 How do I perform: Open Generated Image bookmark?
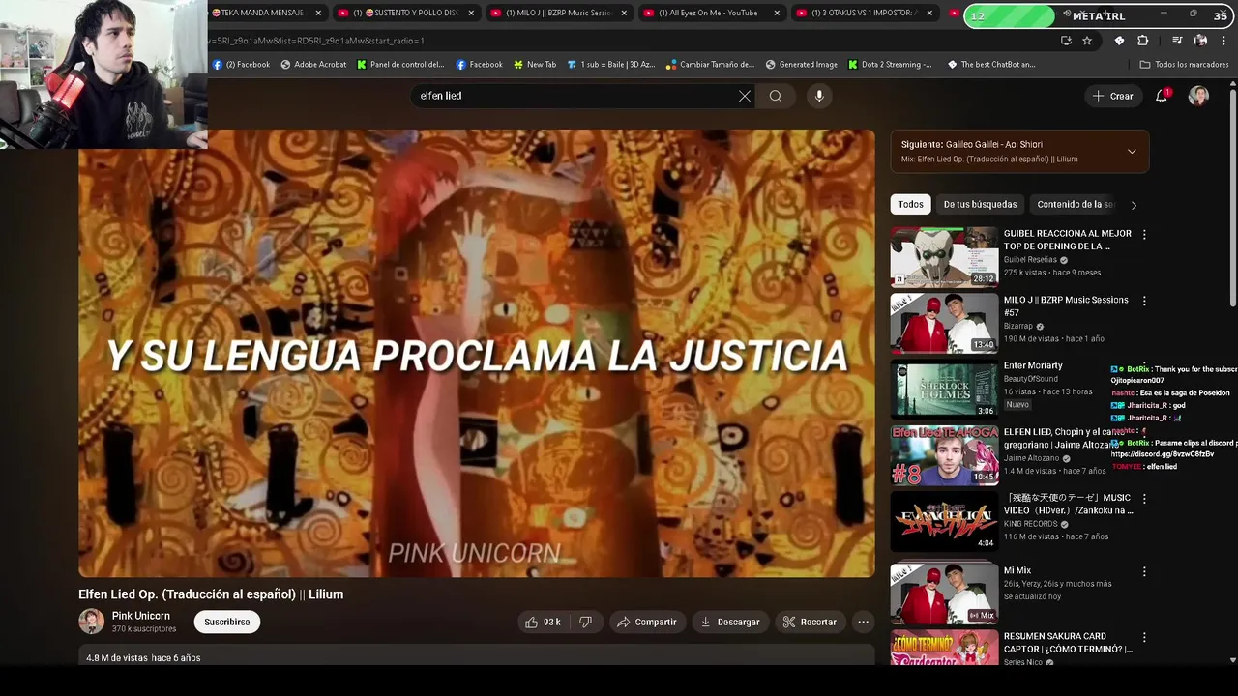[x=801, y=65]
